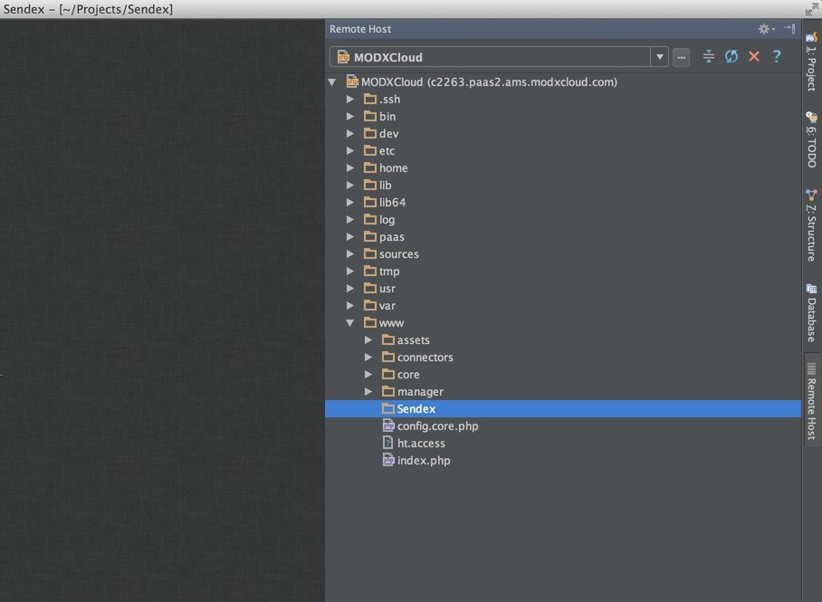Open help via the question mark icon
The width and height of the screenshot is (822, 602).
click(776, 56)
